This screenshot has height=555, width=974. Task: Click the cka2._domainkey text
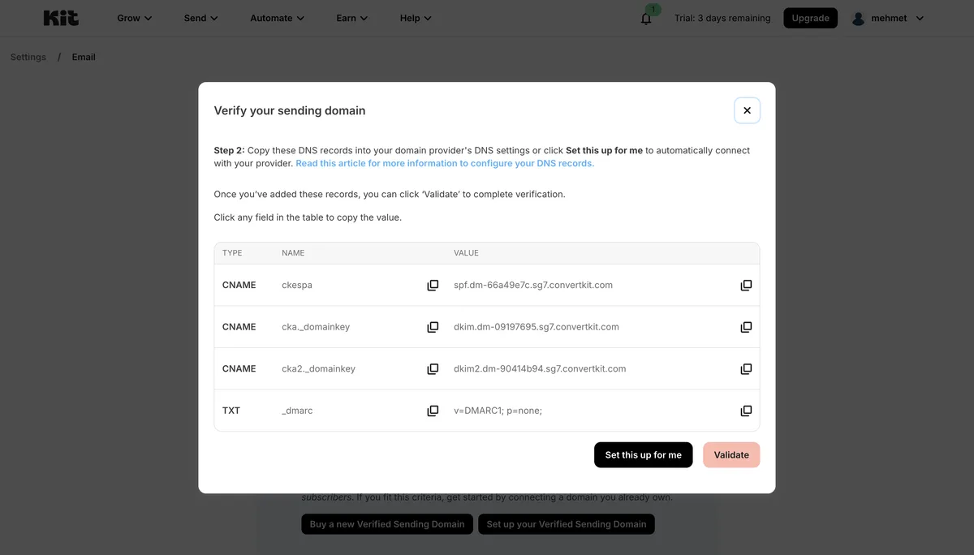(x=318, y=369)
